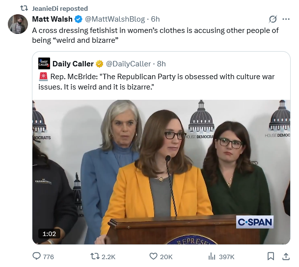The height and width of the screenshot is (267, 299).
Task: Open the three-dot more options menu
Action: point(286,19)
